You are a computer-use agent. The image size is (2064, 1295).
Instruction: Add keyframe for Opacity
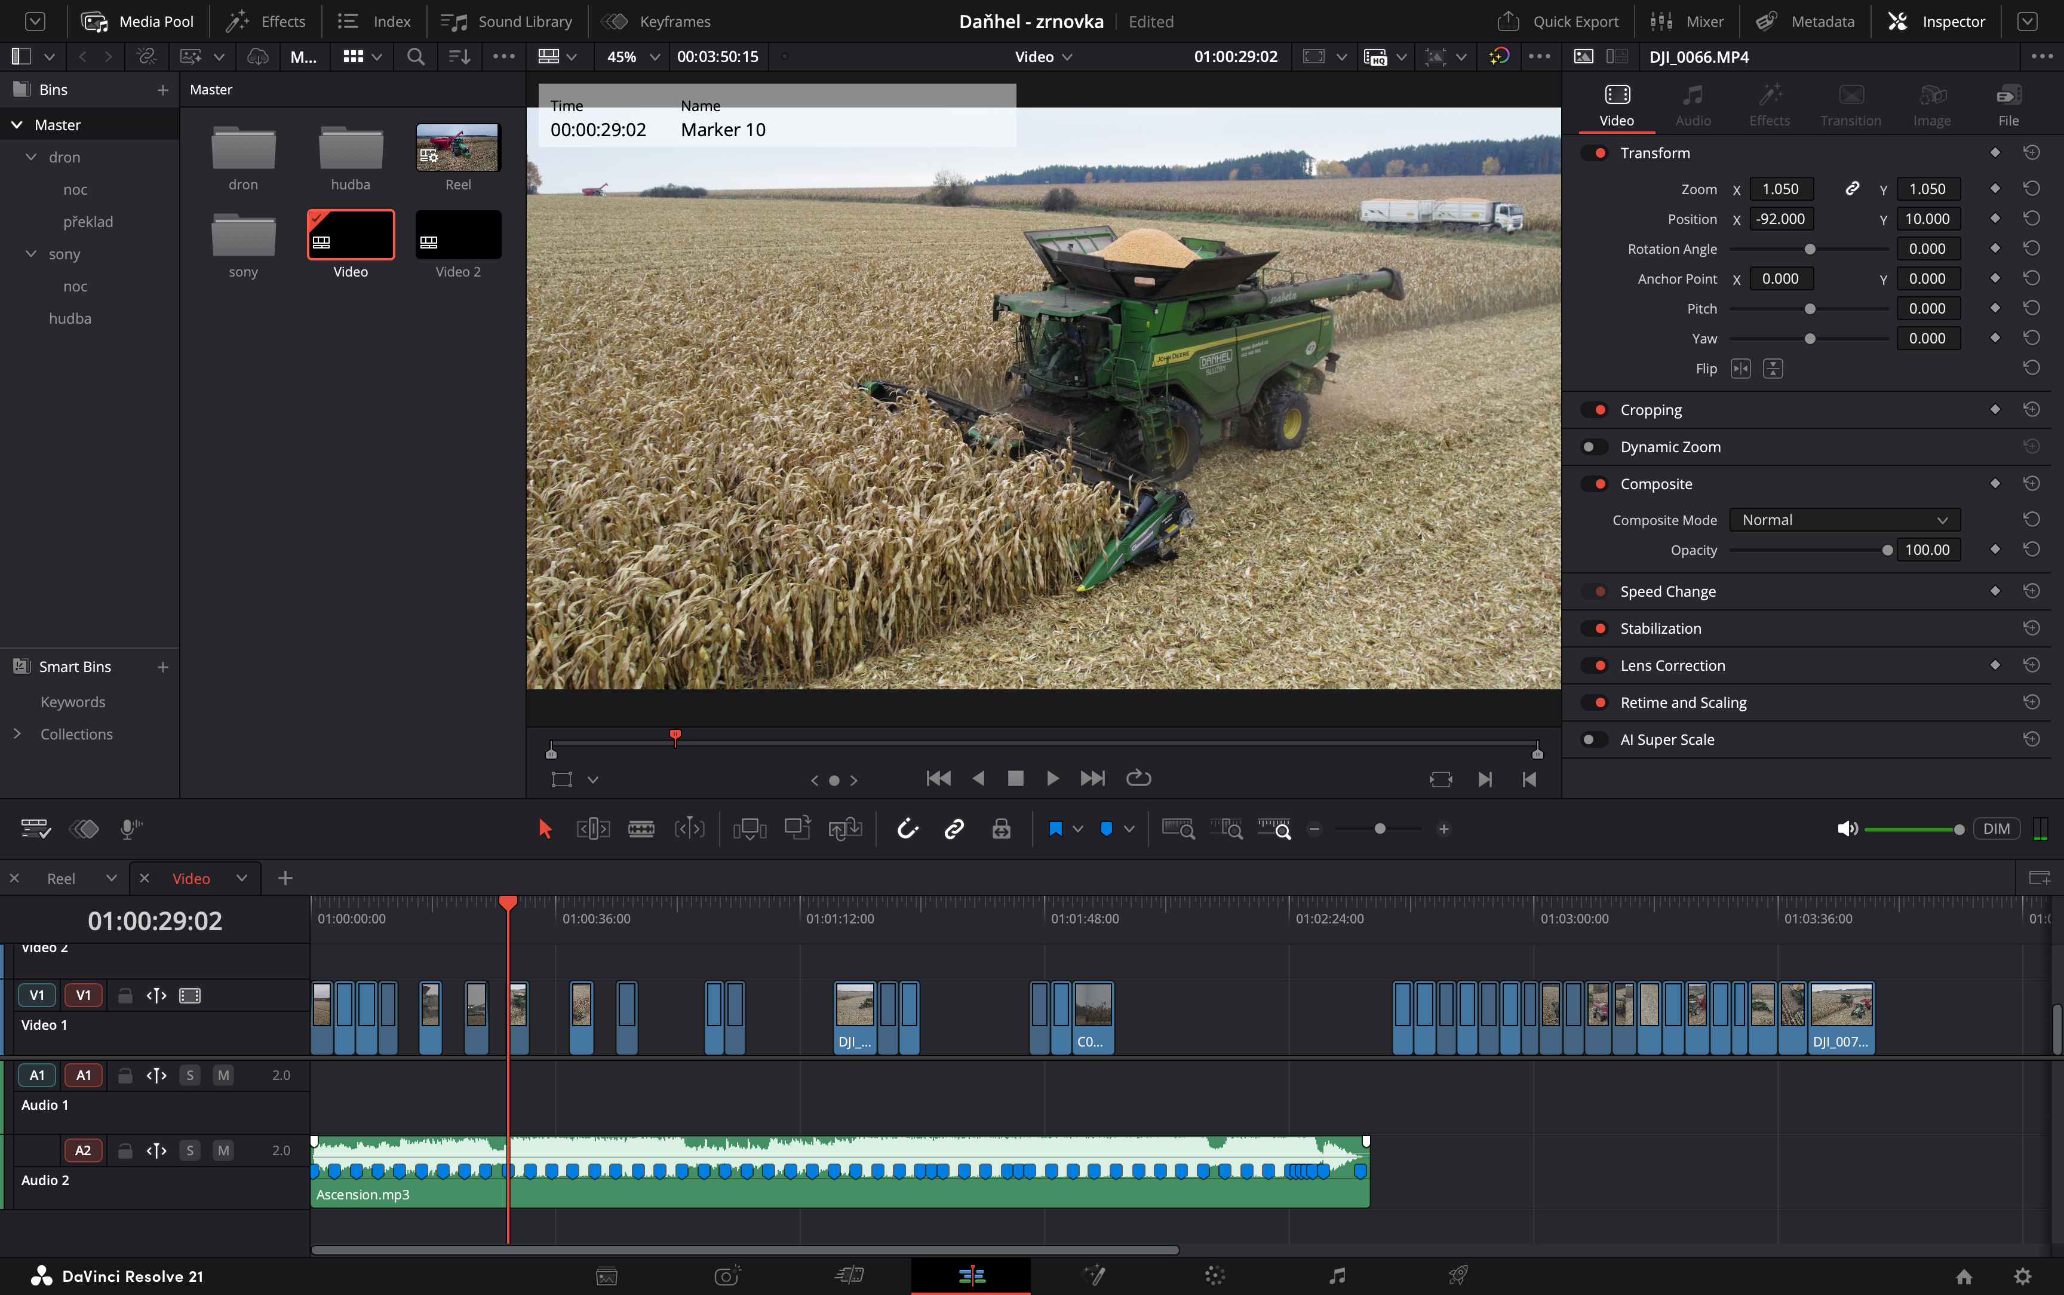[x=1995, y=549]
